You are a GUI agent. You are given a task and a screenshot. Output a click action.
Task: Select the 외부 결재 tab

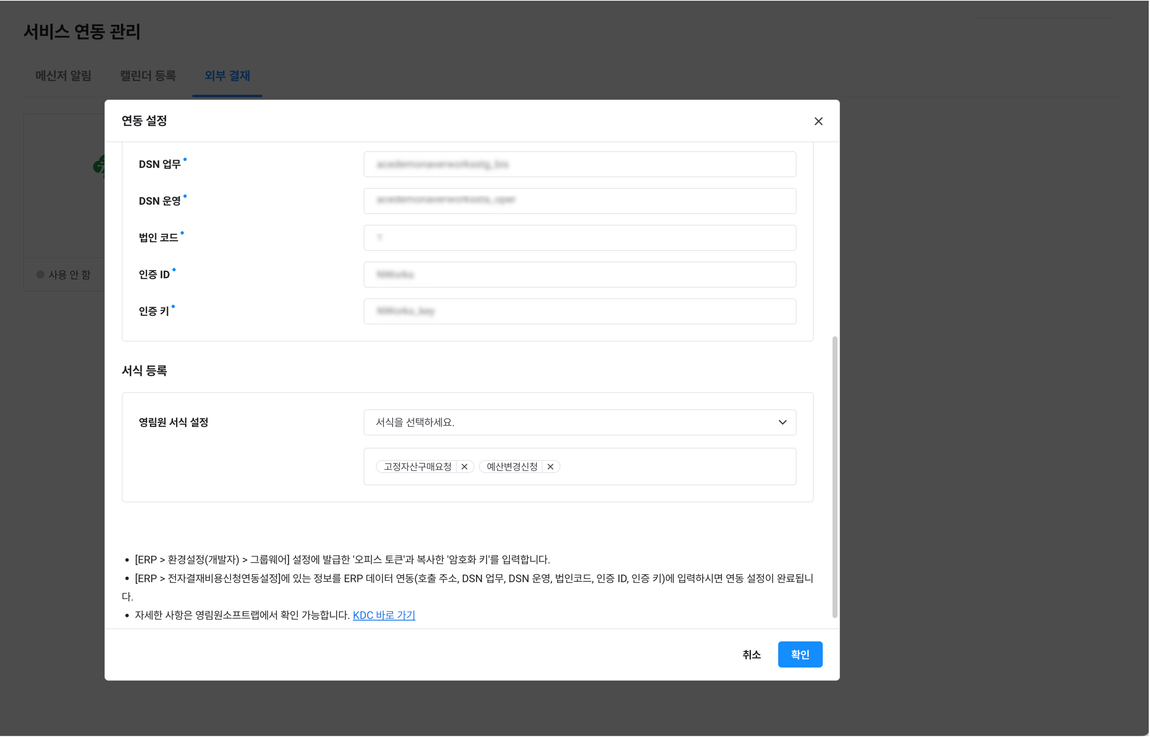(x=227, y=76)
